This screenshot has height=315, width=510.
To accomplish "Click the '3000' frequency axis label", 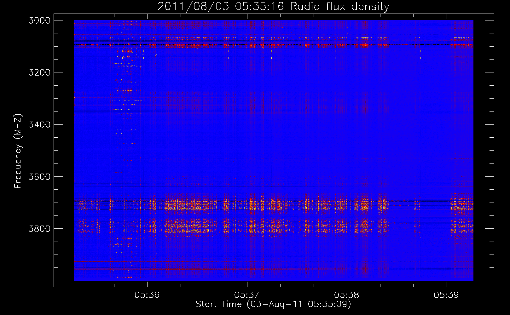I will tap(39, 20).
